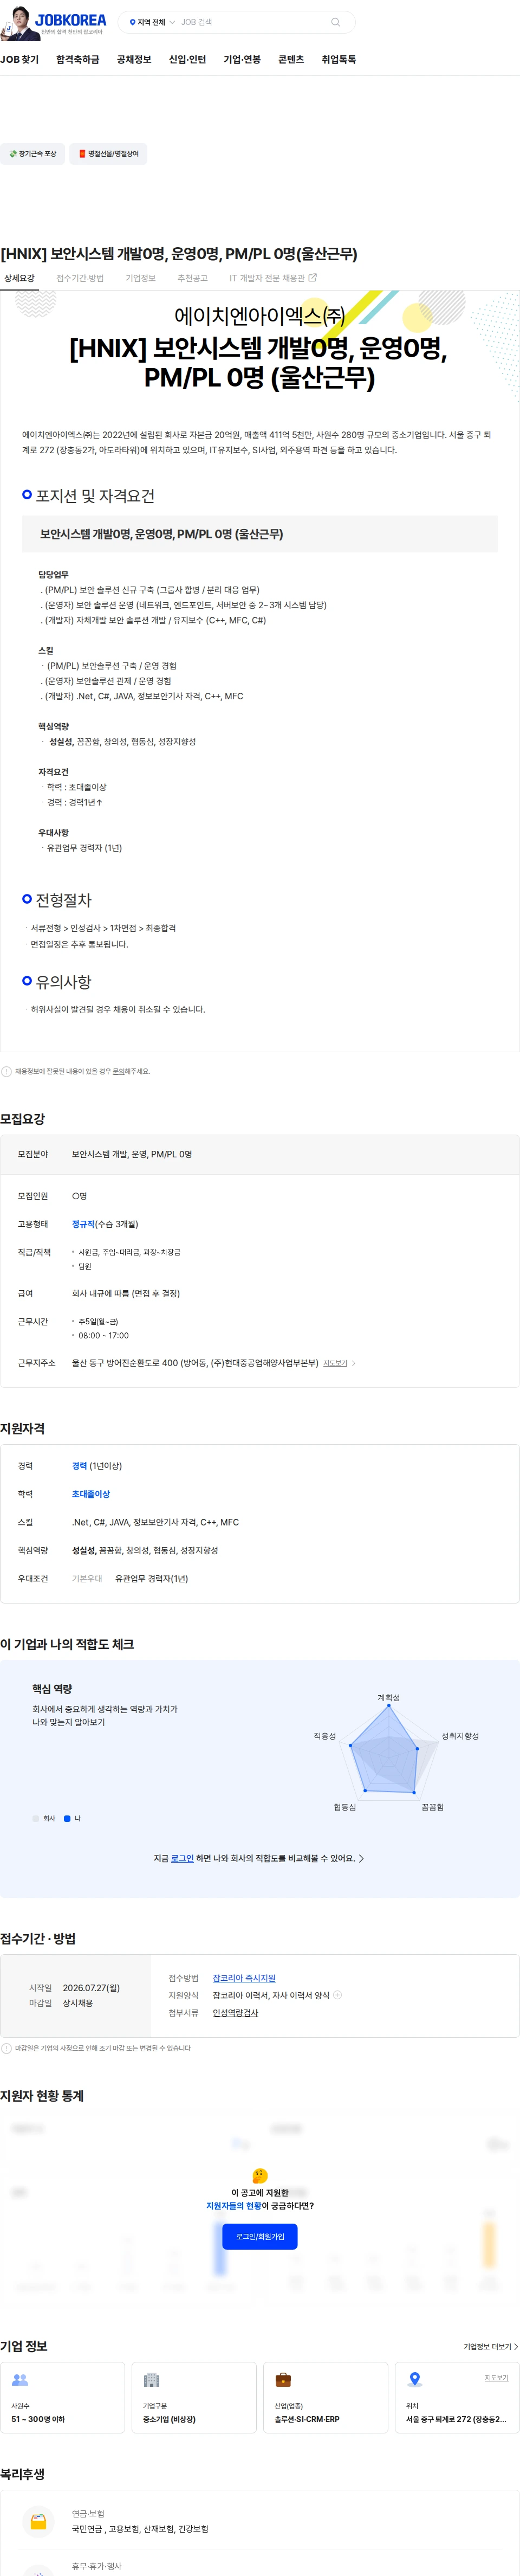Click the 정규직 employment type text
This screenshot has width=520, height=2576.
tap(83, 1224)
